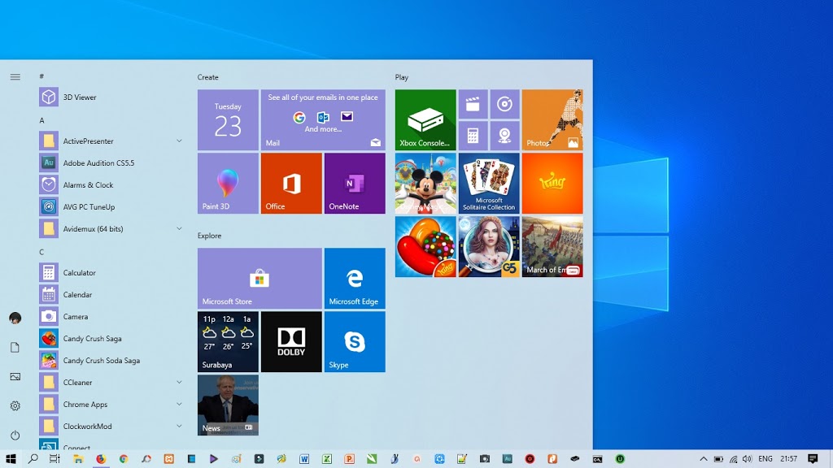Open Command Prompt from the taskbar
This screenshot has width=833, height=468.
[597, 459]
